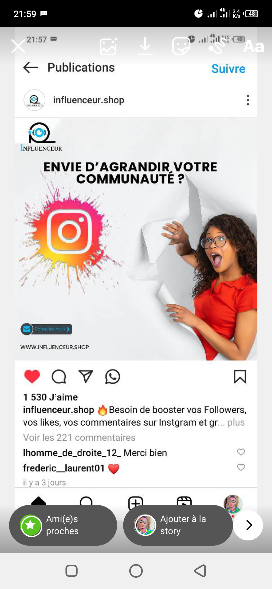This screenshot has height=589, width=272.
Task: Tap Suivre next to Publications
Action: pos(228,69)
